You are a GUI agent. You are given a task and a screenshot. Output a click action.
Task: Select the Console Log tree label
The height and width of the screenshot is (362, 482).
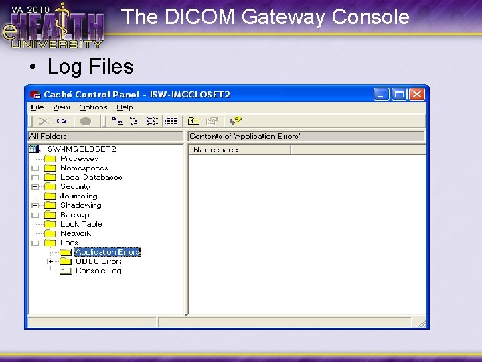point(98,271)
